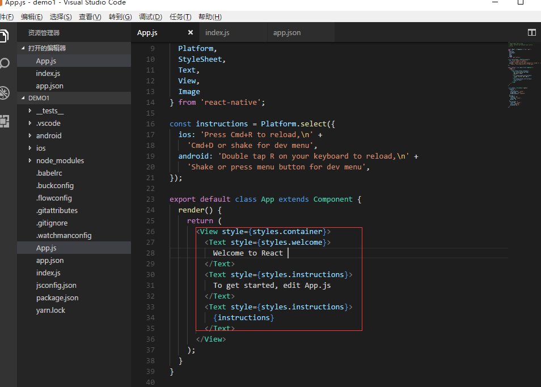Viewport: 541px width, 387px height.
Task: Click the 'Welcome to React' text line
Action: [x=248, y=253]
